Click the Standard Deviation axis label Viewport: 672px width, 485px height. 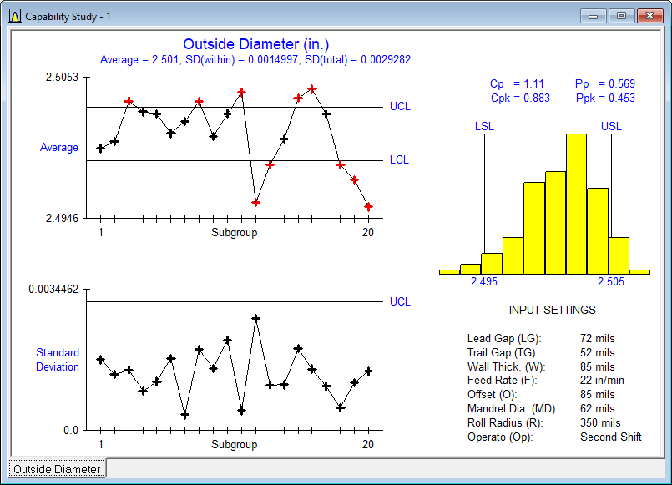pyautogui.click(x=58, y=360)
